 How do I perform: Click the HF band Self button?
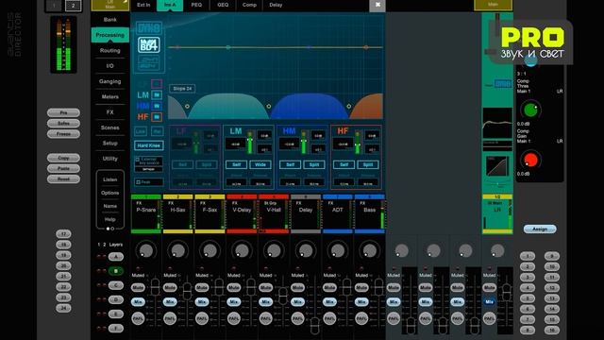coord(344,164)
